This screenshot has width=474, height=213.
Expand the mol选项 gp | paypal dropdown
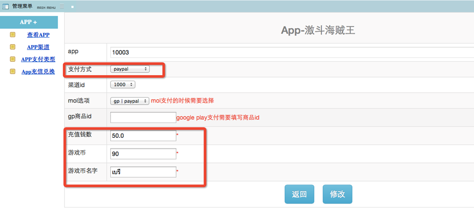pyautogui.click(x=130, y=101)
